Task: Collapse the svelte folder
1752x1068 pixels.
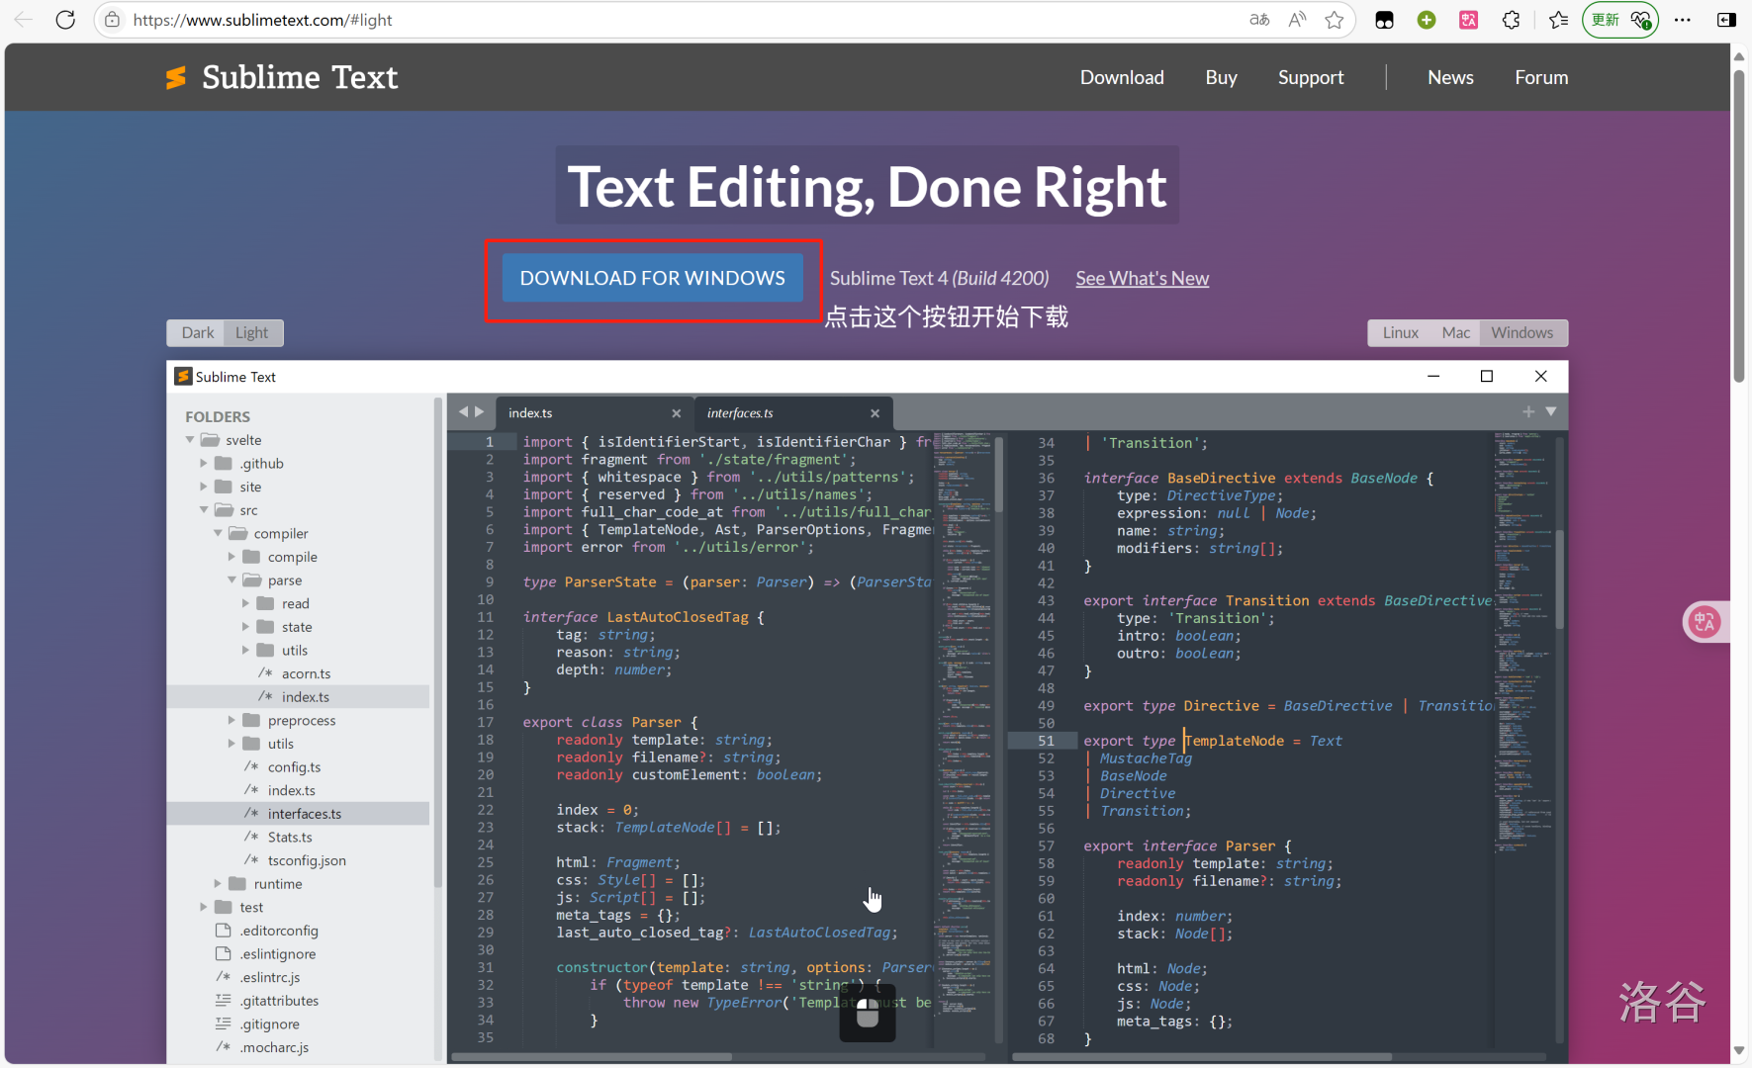Action: click(190, 439)
